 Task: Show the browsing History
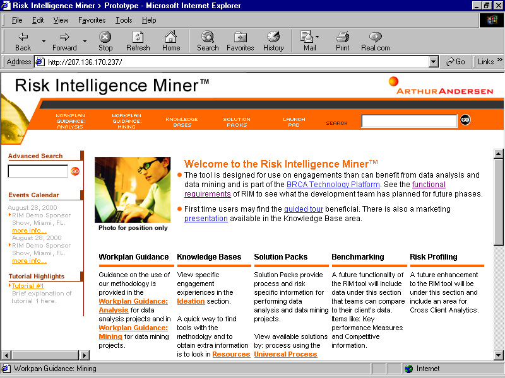273,42
